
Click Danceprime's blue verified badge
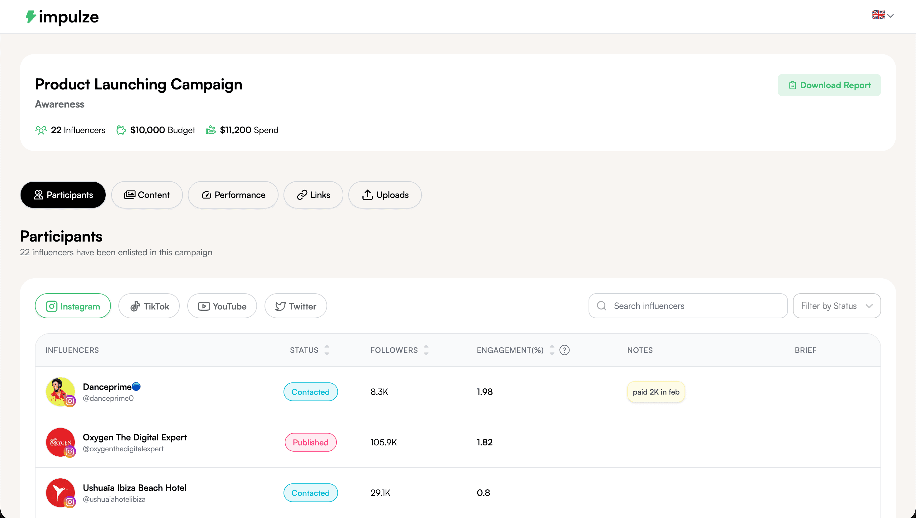pyautogui.click(x=136, y=386)
